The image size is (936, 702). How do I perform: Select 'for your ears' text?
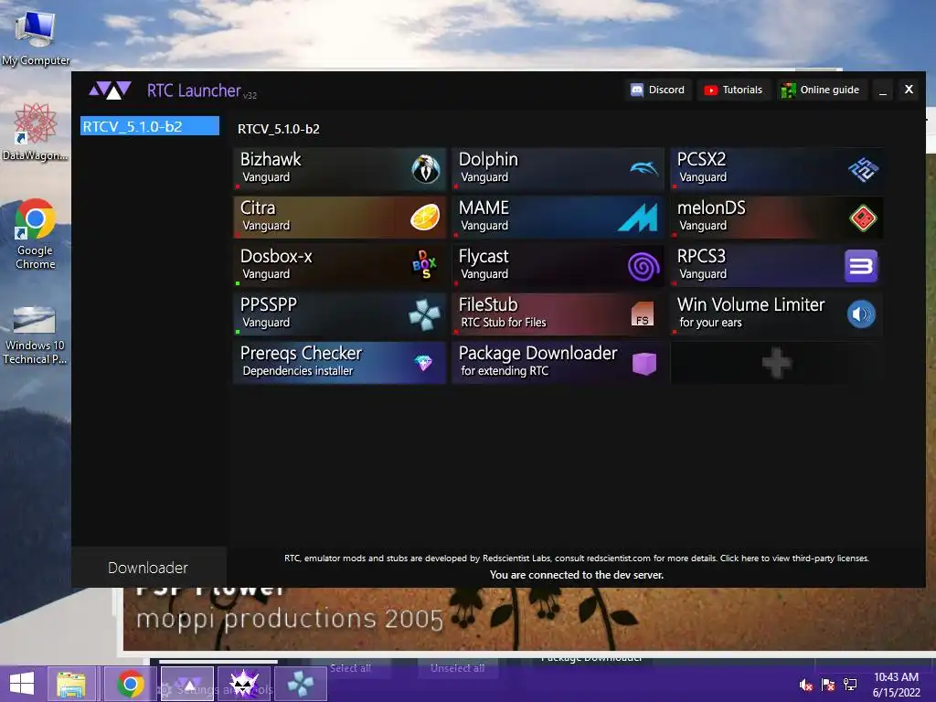[x=710, y=323]
